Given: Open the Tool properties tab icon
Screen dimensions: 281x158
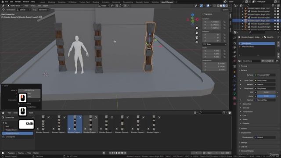Looking at the screenshot, I should [234, 38].
